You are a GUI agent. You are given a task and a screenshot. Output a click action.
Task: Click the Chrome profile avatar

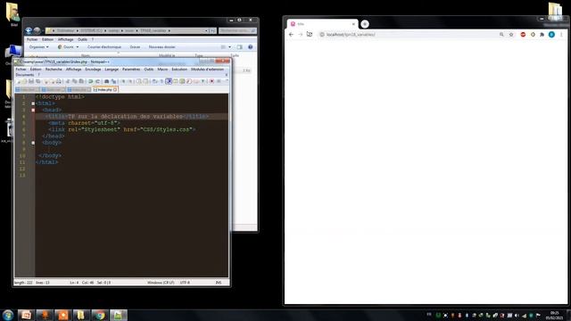(x=551, y=35)
